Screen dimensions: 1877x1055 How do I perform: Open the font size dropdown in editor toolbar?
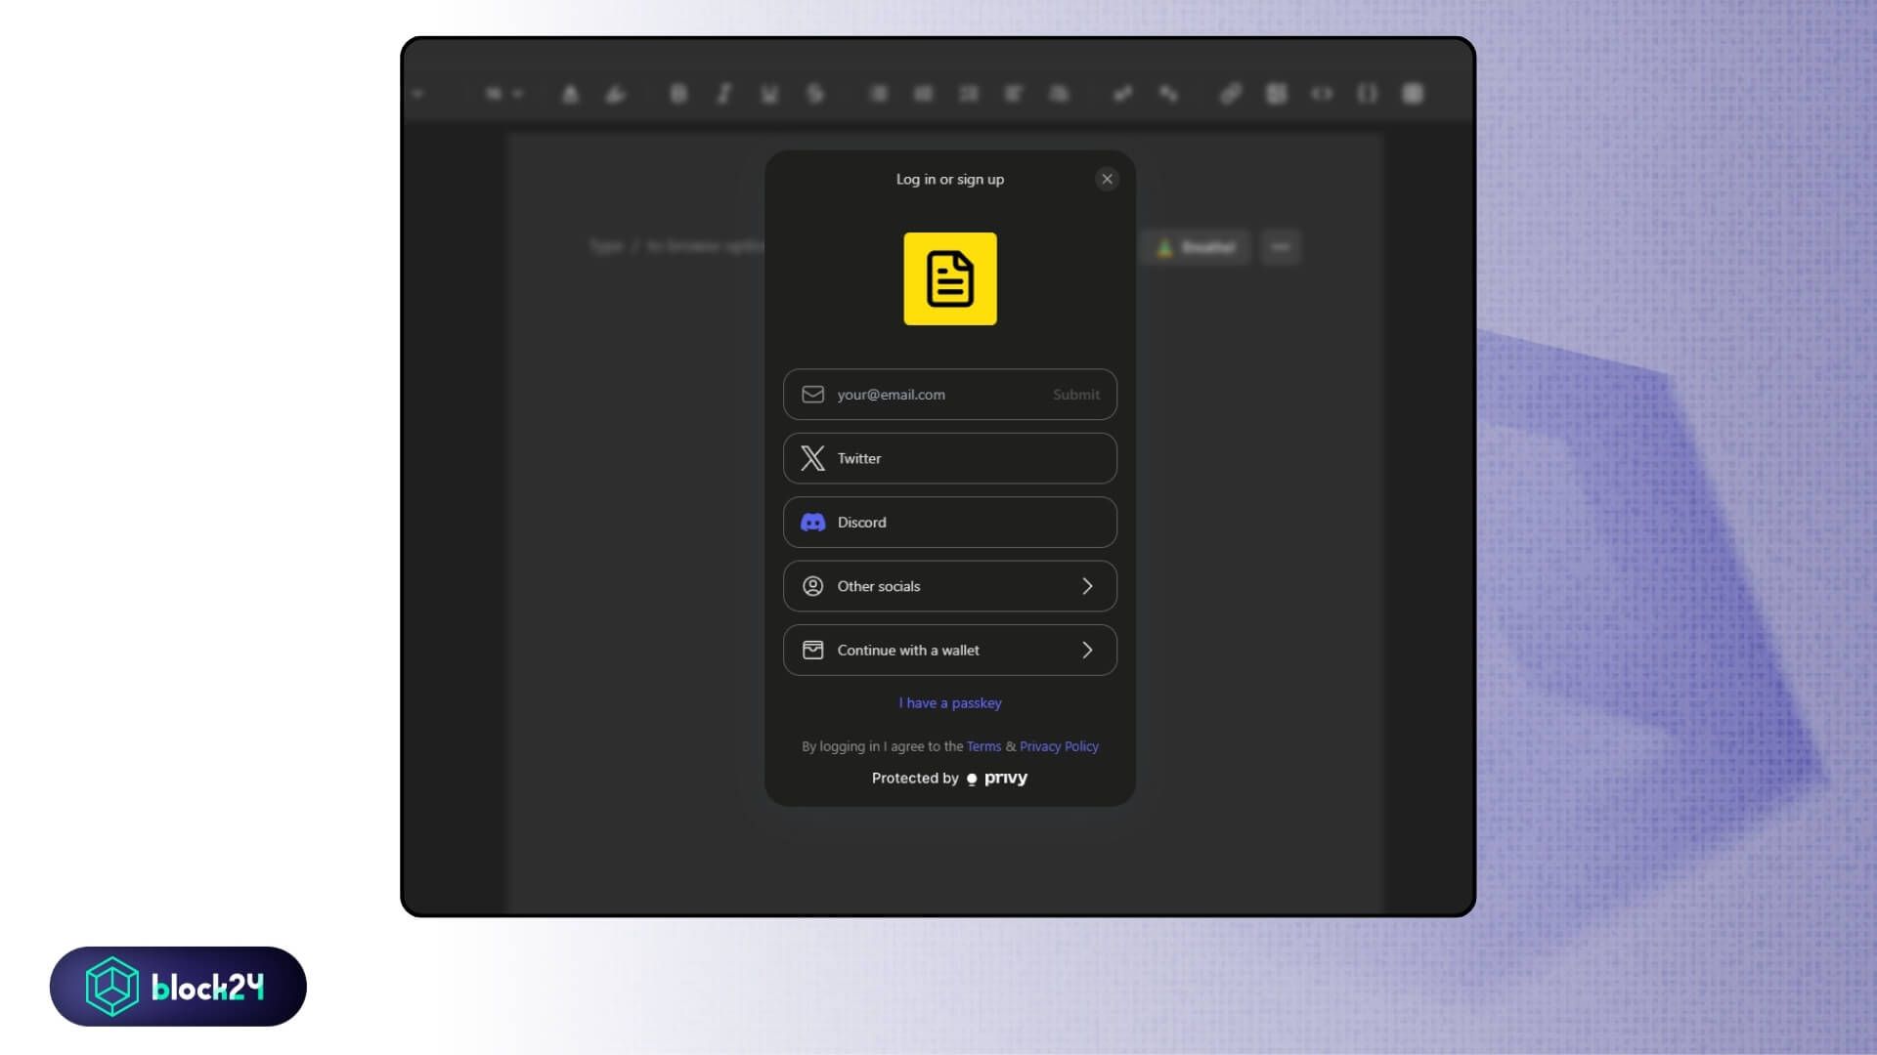tap(503, 94)
